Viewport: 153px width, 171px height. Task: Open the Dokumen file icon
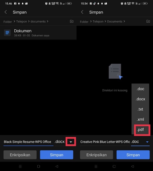pos(7,32)
